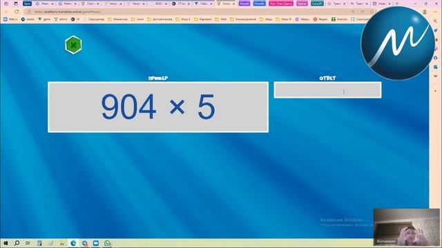442x248 pixels.
Task: Open the Карлвин bookmarks folder
Action: click(202, 19)
